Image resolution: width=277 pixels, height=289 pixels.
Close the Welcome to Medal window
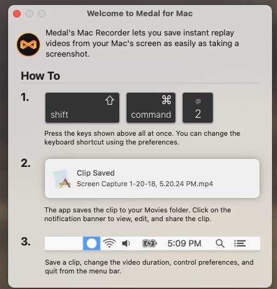17,14
